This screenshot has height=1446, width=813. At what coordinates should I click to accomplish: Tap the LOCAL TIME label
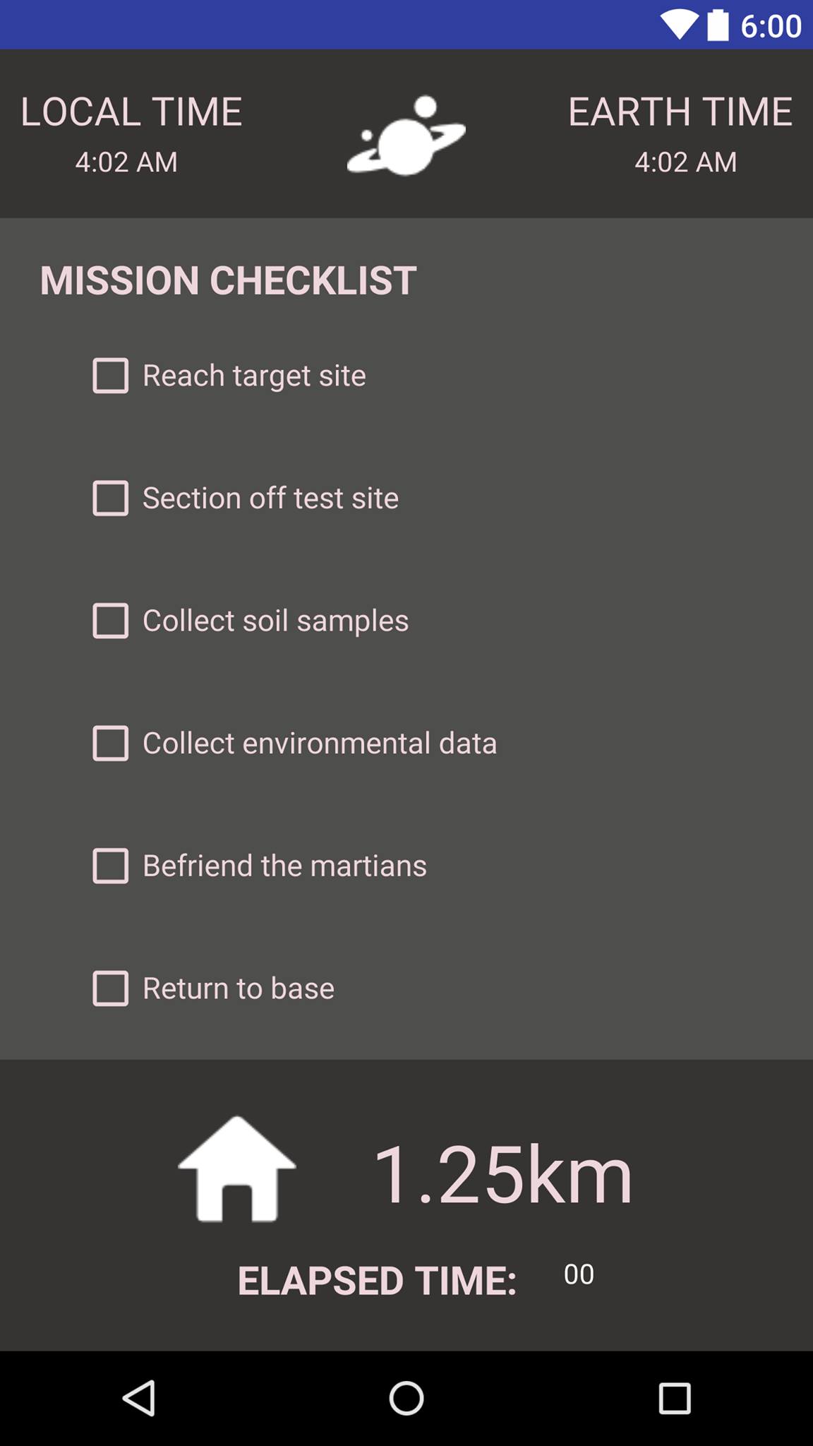coord(131,112)
